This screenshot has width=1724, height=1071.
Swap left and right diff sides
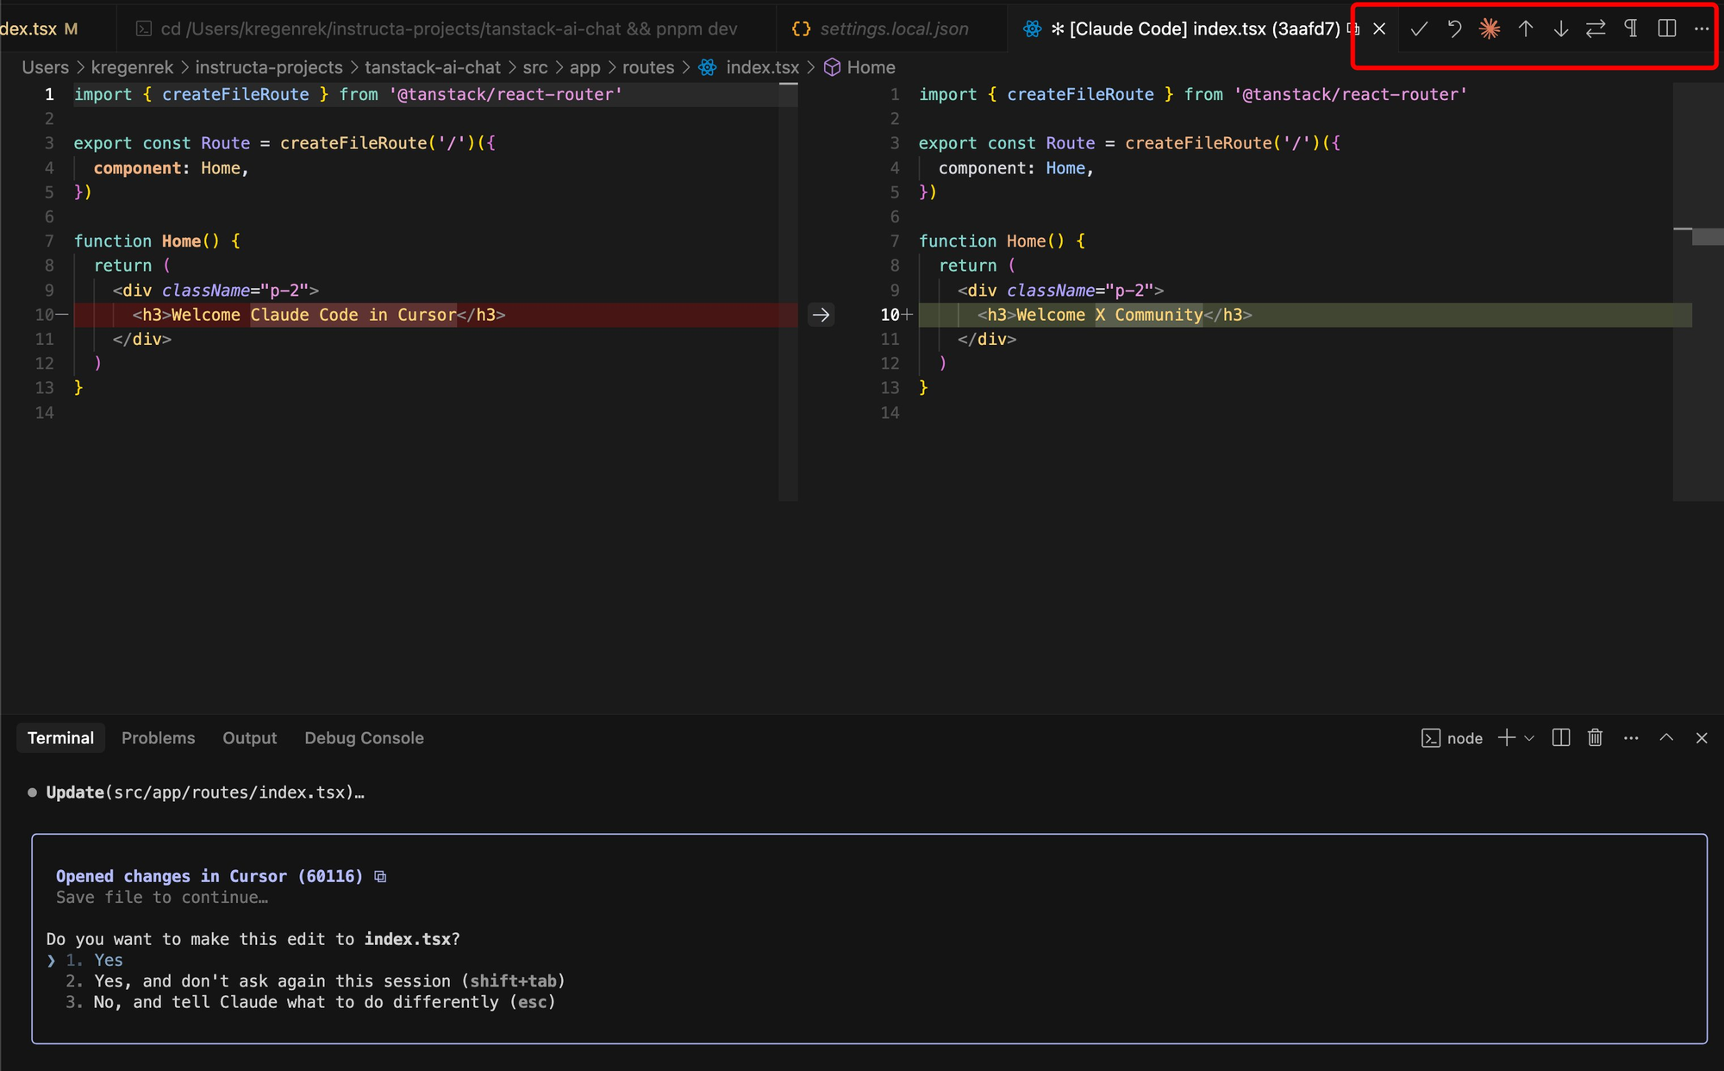pyautogui.click(x=1596, y=28)
